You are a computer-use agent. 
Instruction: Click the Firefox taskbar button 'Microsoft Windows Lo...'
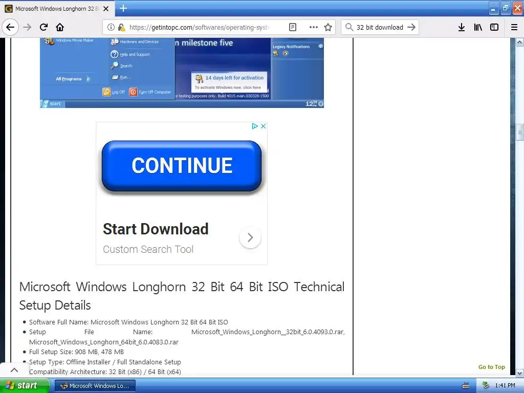pos(95,386)
